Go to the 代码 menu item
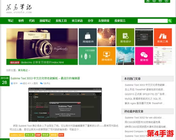The image size is (176, 140). tap(32, 21)
